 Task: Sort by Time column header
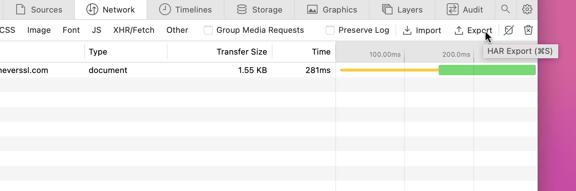coord(321,52)
